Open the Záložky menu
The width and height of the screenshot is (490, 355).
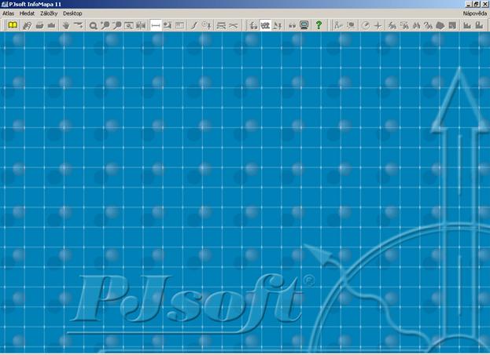[x=49, y=13]
